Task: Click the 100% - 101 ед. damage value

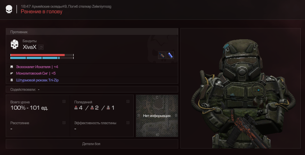Action: (x=29, y=108)
